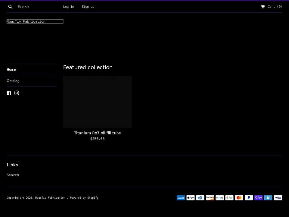Click the Sign up link
Viewport: 289px width, 217px height.
(88, 6)
